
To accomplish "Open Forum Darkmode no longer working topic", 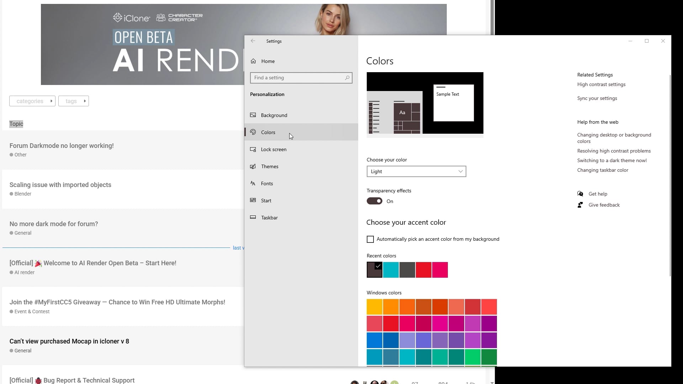I will 62,146.
